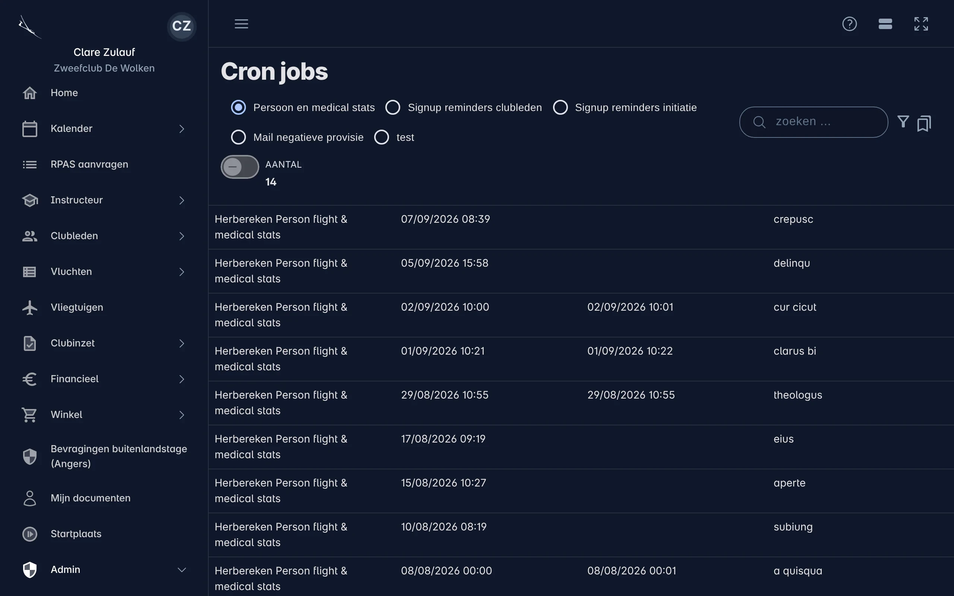The height and width of the screenshot is (596, 954).
Task: Click the 07/09/2026 08:39 date cell
Action: click(x=445, y=219)
